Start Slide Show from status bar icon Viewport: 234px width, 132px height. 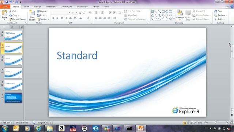point(195,123)
